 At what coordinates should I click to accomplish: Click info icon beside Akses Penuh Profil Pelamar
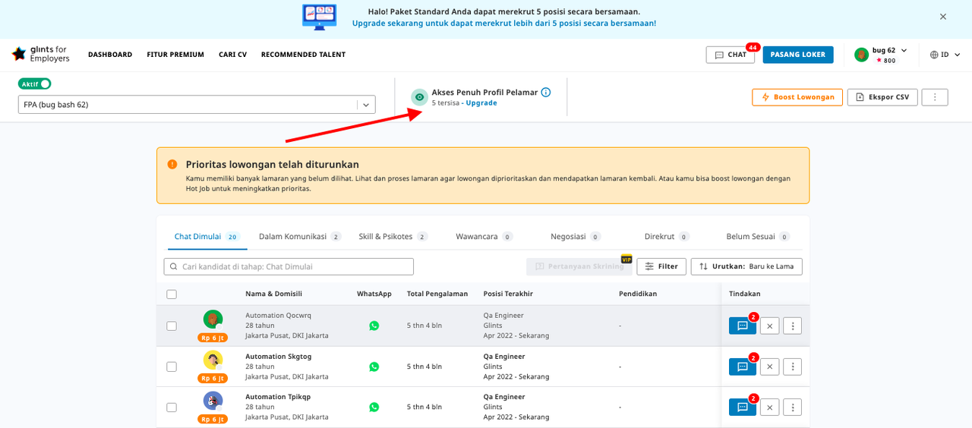(x=546, y=93)
